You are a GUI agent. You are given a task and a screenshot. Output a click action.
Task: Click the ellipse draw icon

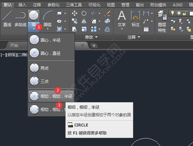(x=59, y=21)
